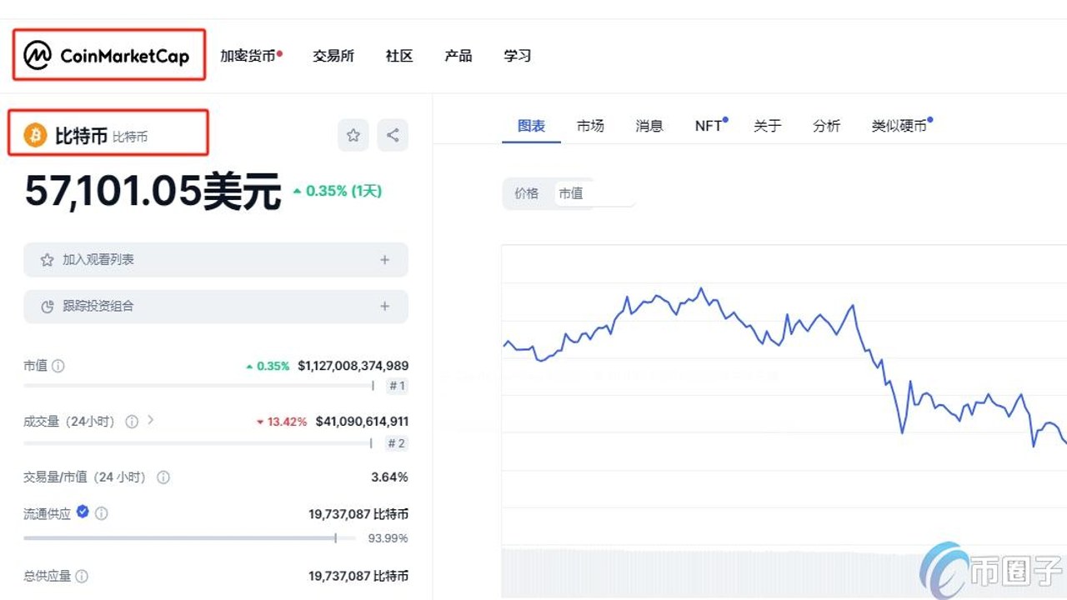Image resolution: width=1067 pixels, height=600 pixels.
Task: Switch to 分析 tab
Action: coord(827,126)
